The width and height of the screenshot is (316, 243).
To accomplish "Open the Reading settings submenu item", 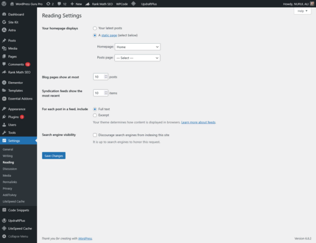I will pyautogui.click(x=9, y=162).
